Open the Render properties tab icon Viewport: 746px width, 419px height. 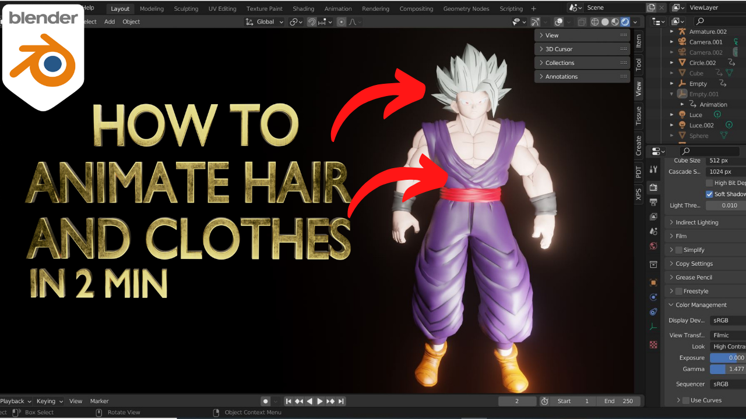coord(653,187)
